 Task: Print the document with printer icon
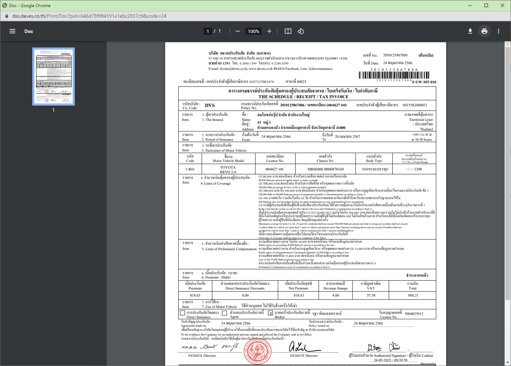(484, 31)
